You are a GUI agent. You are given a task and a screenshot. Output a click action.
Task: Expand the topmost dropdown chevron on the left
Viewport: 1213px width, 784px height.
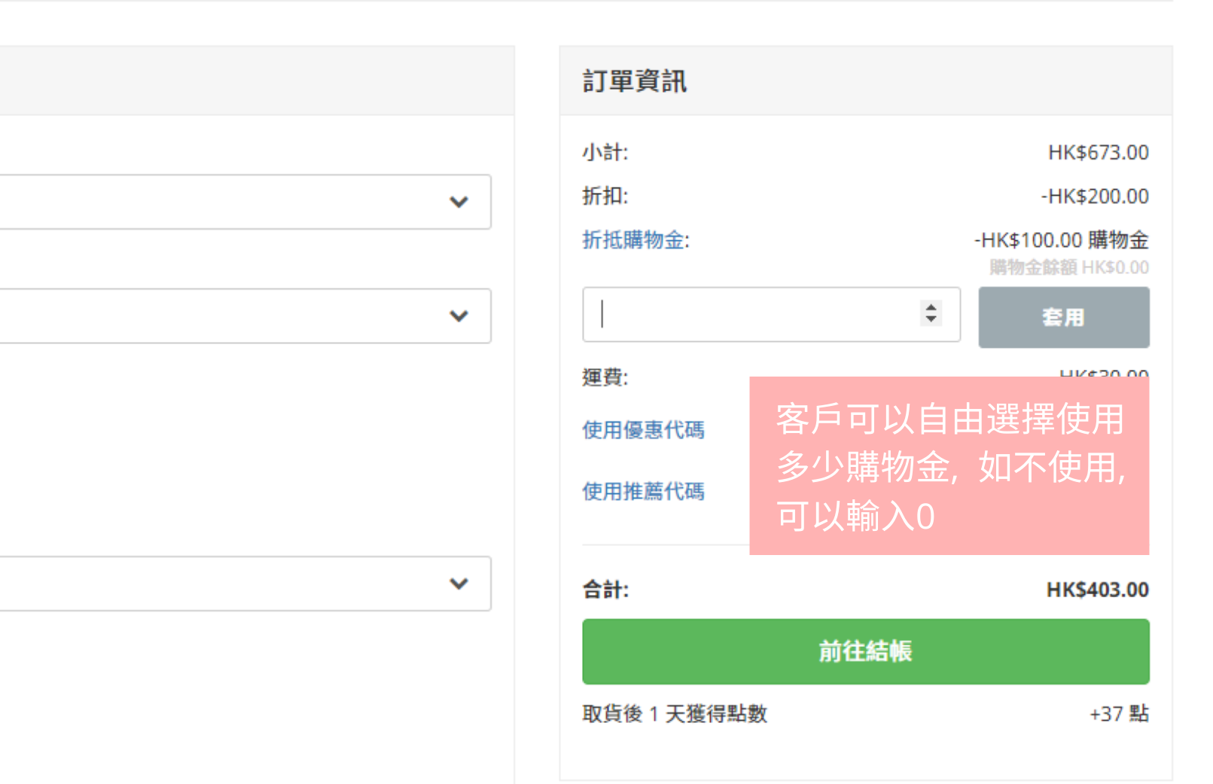point(459,202)
